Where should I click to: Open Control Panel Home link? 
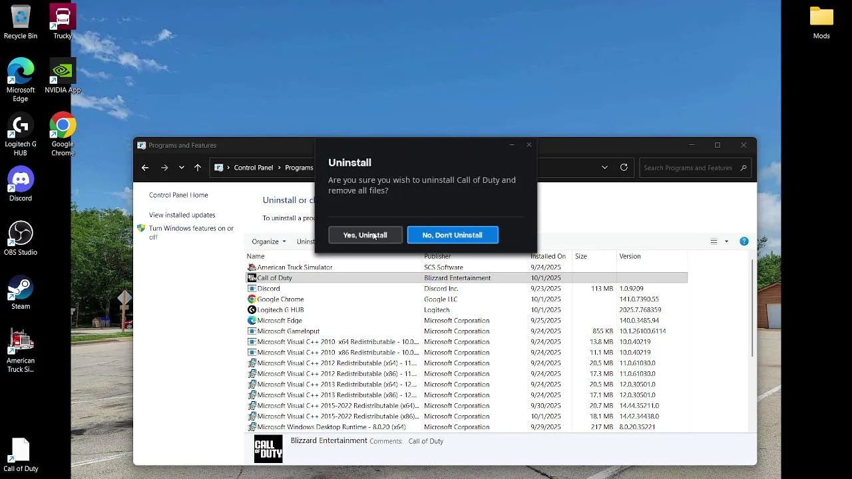(178, 195)
